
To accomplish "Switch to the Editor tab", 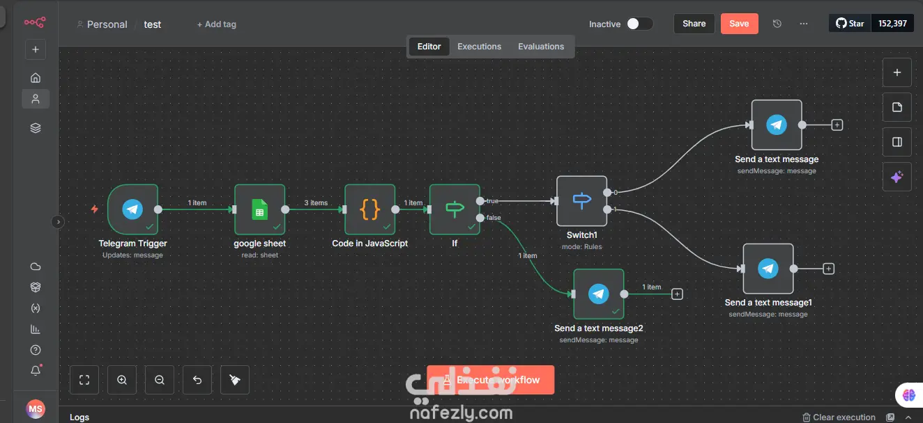I will click(429, 47).
